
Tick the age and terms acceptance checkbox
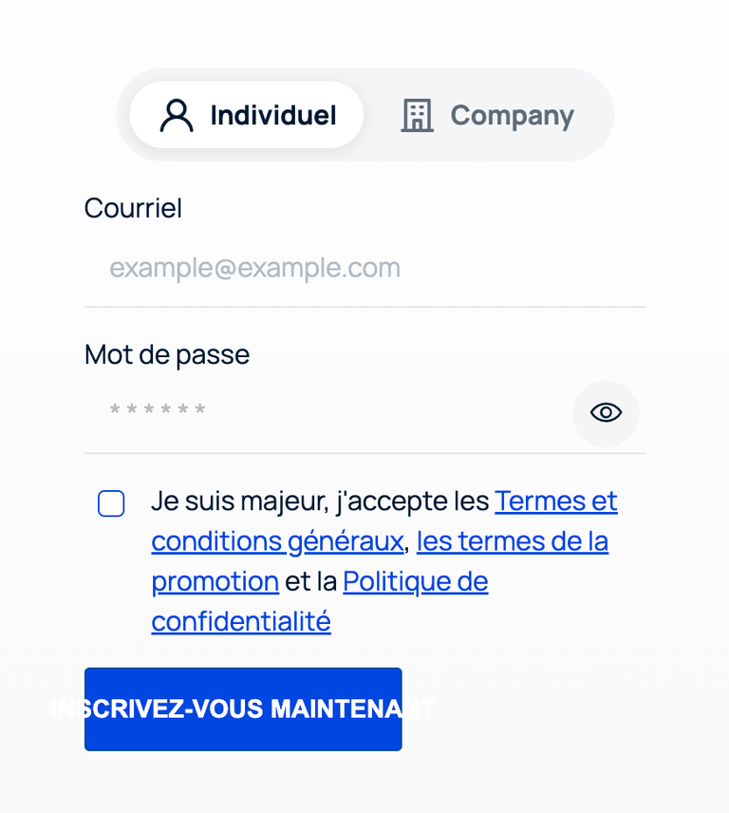pyautogui.click(x=111, y=503)
